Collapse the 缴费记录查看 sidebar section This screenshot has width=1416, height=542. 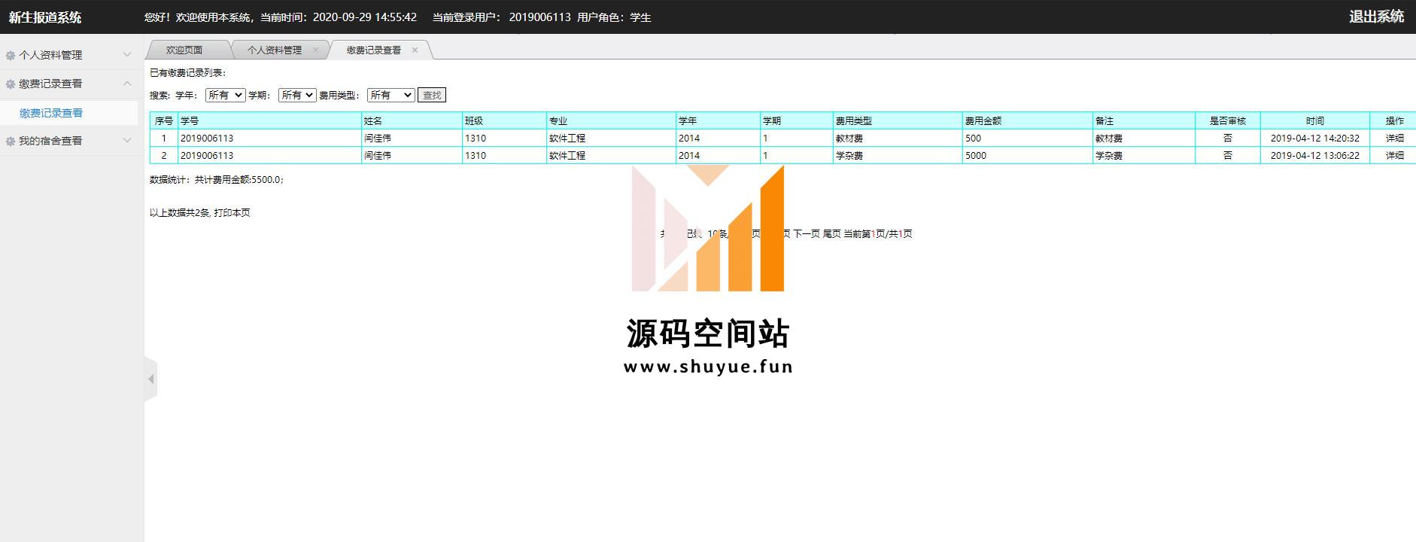click(127, 84)
